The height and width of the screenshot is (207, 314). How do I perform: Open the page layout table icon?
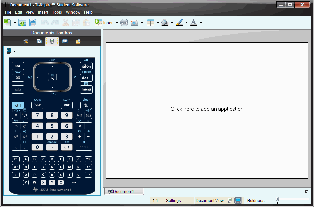pos(151,23)
